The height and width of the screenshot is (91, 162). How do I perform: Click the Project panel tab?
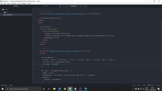click(x=16, y=6)
